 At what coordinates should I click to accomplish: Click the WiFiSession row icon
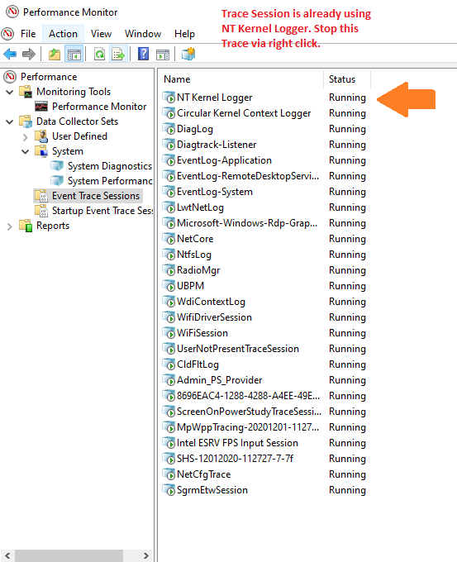click(169, 333)
